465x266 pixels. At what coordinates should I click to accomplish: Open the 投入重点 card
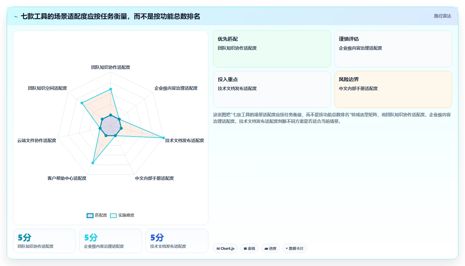pyautogui.click(x=272, y=89)
